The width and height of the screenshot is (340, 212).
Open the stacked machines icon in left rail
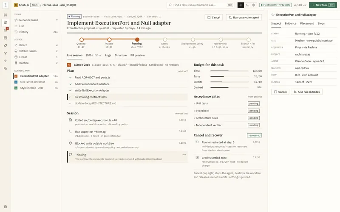[x=6, y=38]
